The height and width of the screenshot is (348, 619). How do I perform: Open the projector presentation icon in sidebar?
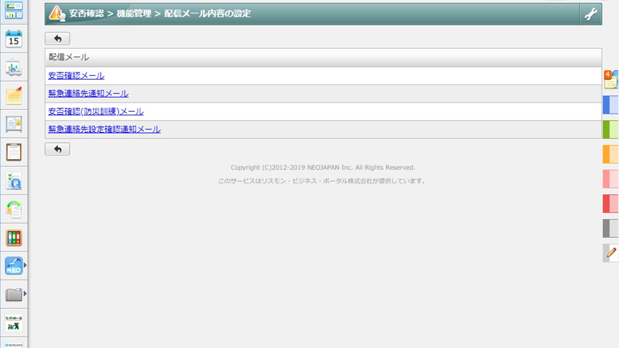(x=14, y=68)
